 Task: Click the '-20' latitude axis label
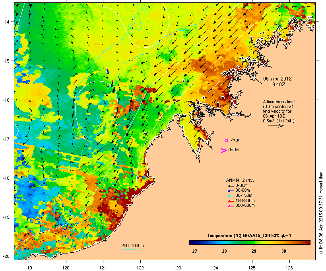click(6, 256)
